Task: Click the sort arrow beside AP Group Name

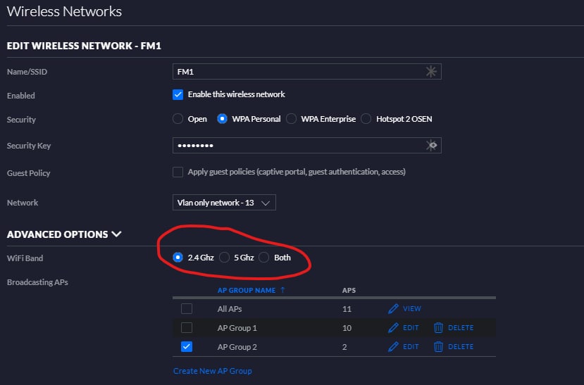Action: pyautogui.click(x=282, y=290)
